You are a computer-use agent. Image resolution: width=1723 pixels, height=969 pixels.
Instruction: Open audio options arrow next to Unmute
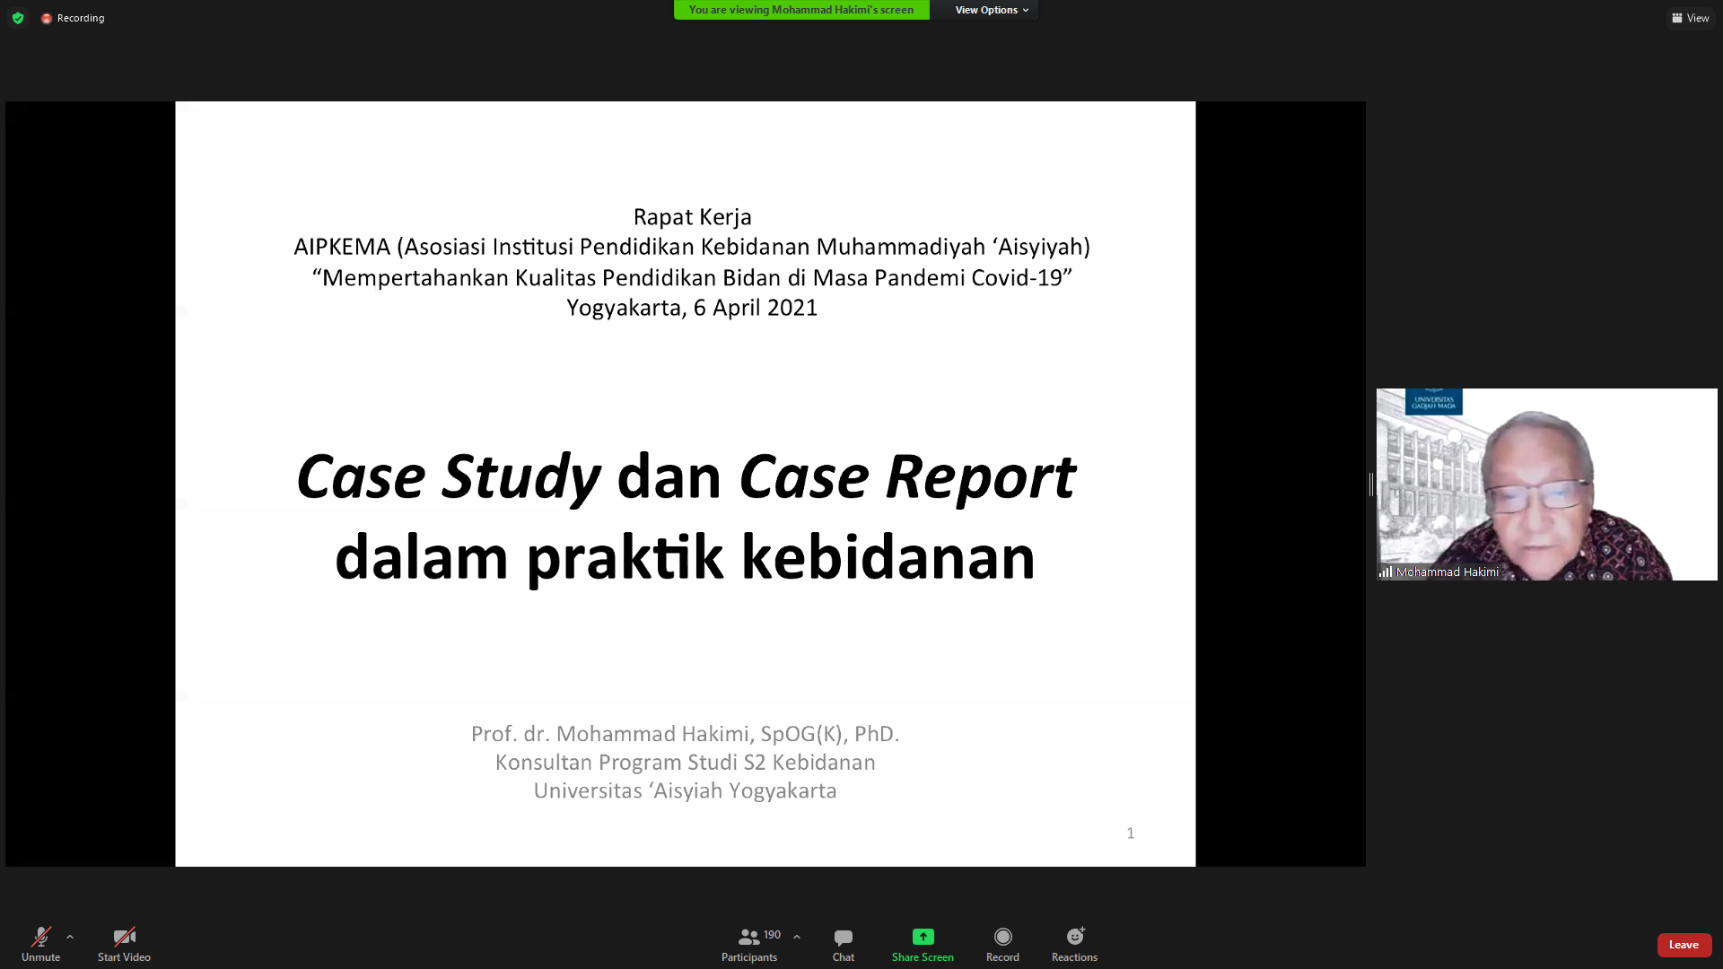tap(70, 937)
